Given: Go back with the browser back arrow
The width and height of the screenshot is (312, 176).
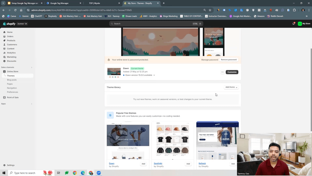Looking at the screenshot, I should tap(4, 10).
